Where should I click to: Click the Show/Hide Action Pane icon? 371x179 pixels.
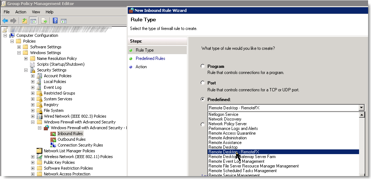(x=63, y=21)
